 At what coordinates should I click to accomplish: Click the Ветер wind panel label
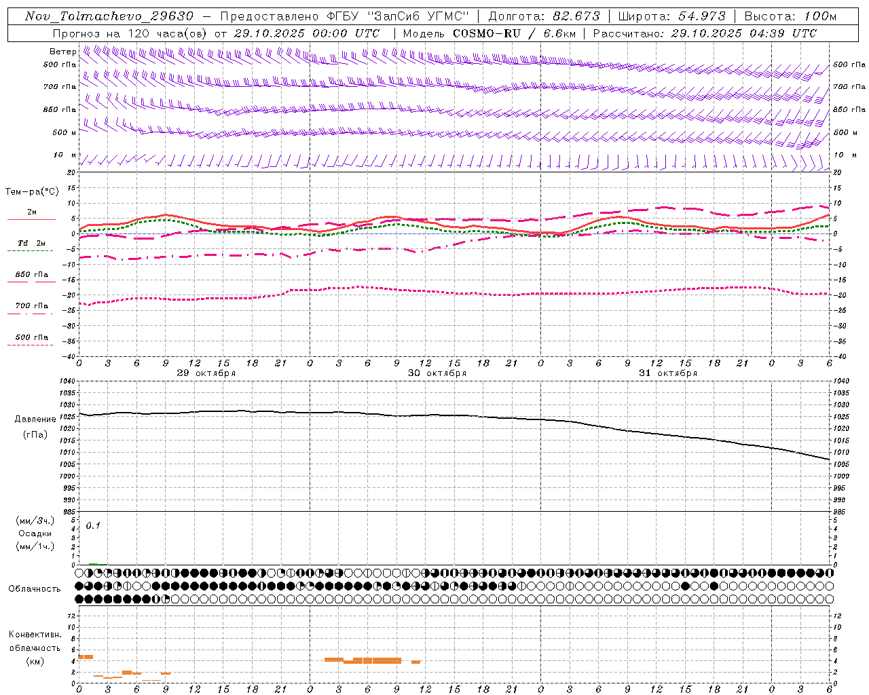point(62,52)
